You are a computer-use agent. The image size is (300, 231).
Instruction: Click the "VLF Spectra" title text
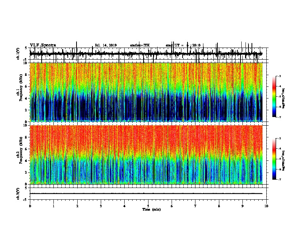(x=43, y=45)
